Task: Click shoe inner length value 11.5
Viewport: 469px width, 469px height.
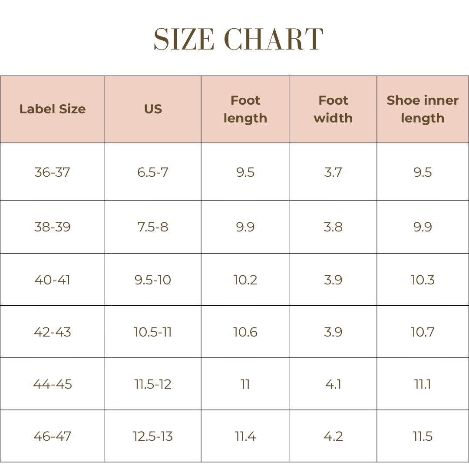Action: (423, 436)
